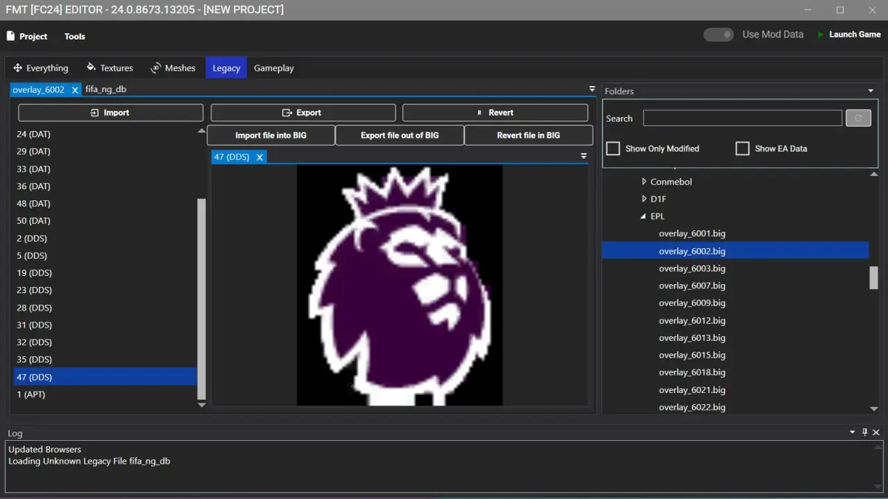Screen dimensions: 888x499
Task: Open the Log panel options dropdown
Action: [x=853, y=432]
